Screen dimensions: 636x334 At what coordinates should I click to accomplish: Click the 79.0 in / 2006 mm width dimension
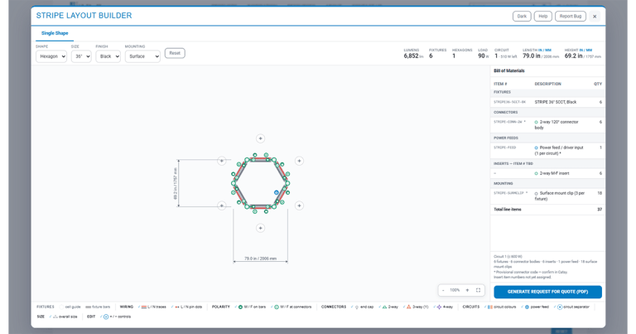coord(260,259)
